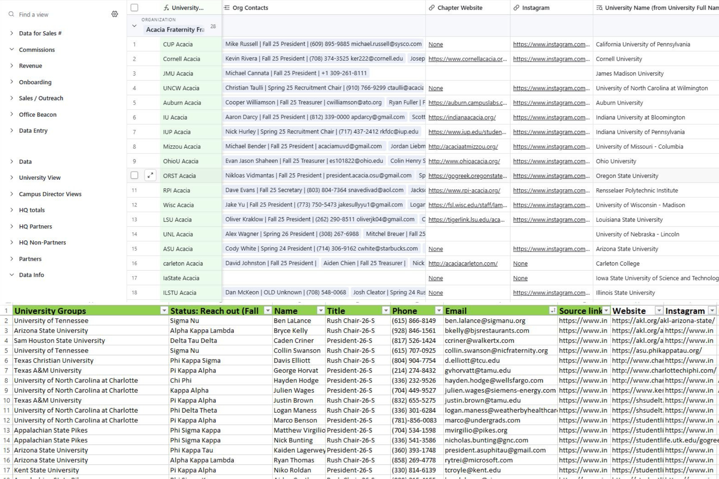Open the Source link filter dropdown
The height and width of the screenshot is (479, 719).
(x=606, y=311)
